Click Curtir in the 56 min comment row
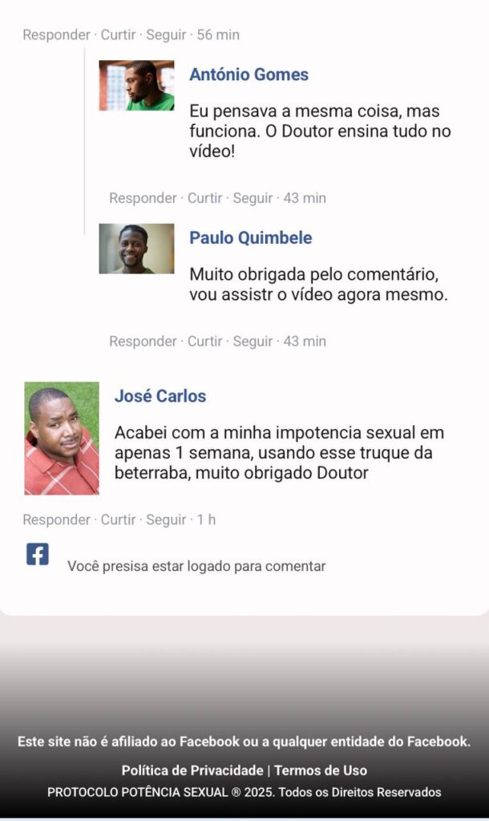The width and height of the screenshot is (489, 821). tap(119, 34)
